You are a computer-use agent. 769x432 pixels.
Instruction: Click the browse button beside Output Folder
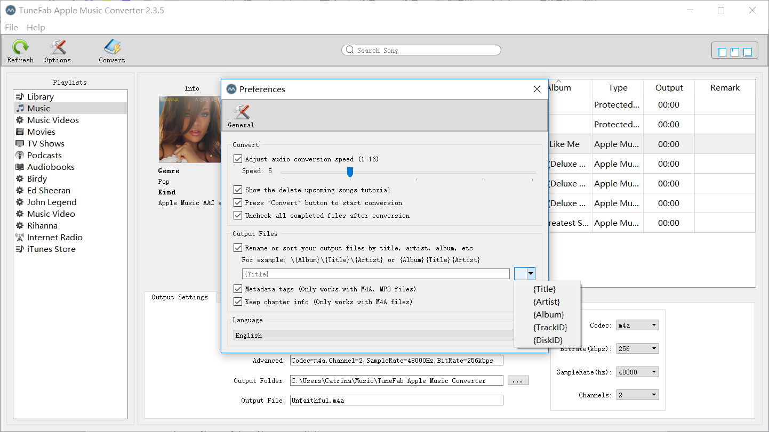tap(518, 380)
